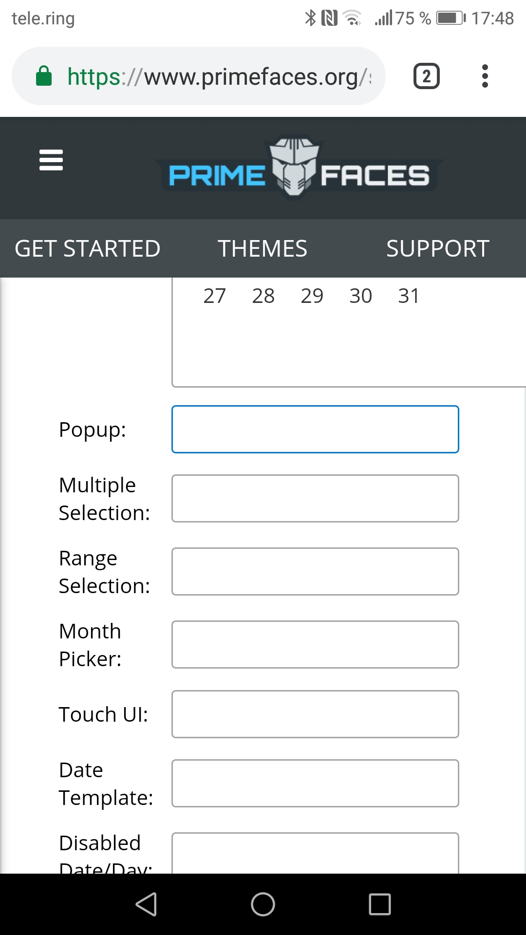Open the THEMES menu
Image resolution: width=526 pixels, height=935 pixels.
(263, 248)
